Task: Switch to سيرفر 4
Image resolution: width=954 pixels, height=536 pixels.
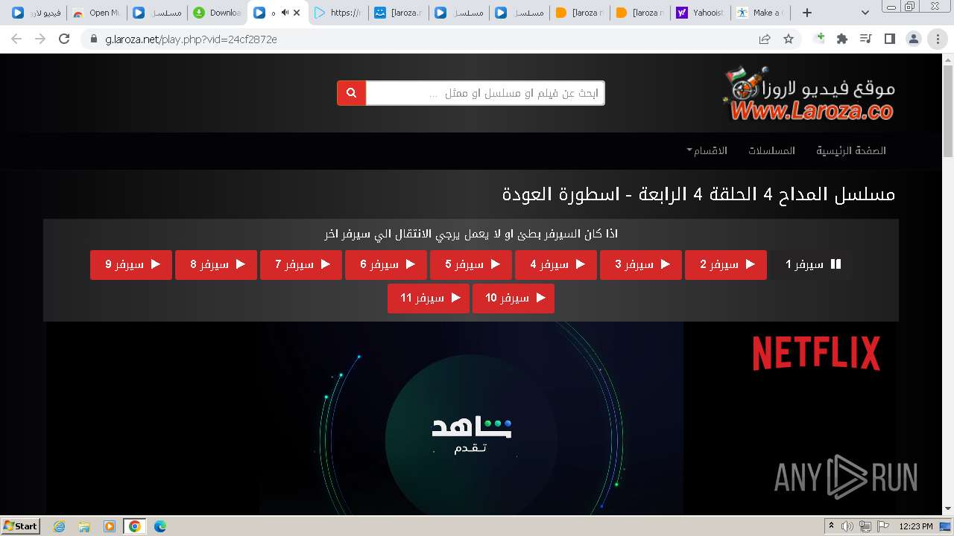Action: 556,264
